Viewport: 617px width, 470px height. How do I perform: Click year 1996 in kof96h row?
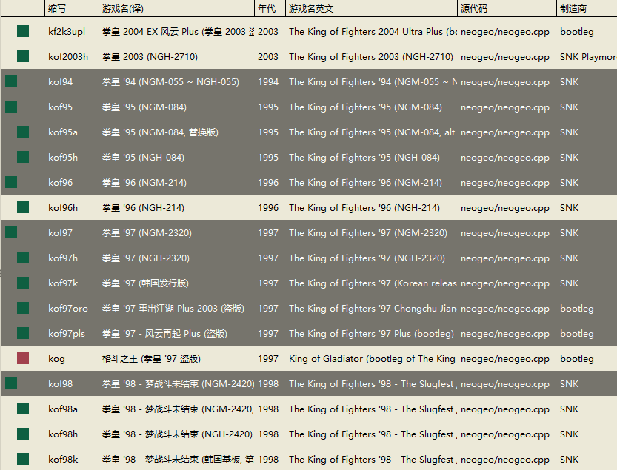point(268,208)
